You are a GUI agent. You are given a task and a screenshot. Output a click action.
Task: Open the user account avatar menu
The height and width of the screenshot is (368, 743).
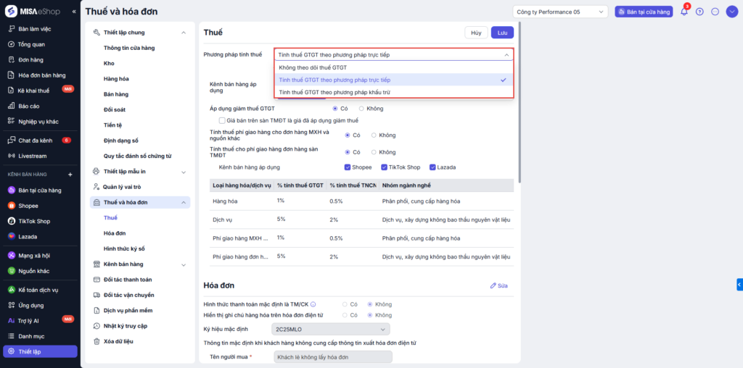731,12
